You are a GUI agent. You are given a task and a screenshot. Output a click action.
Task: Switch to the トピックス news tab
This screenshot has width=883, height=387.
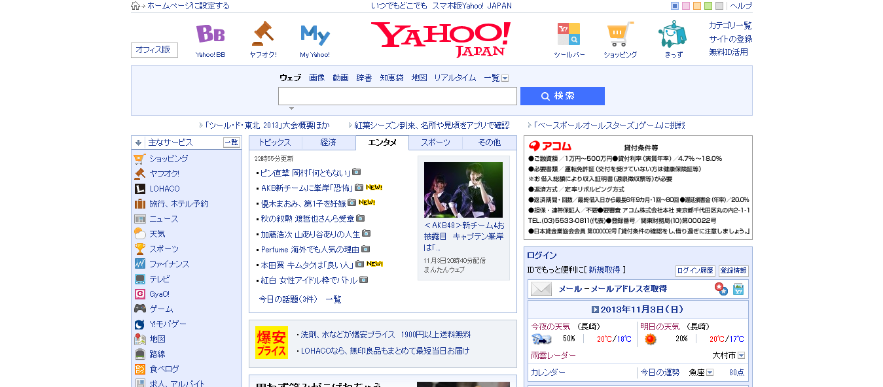(x=275, y=143)
